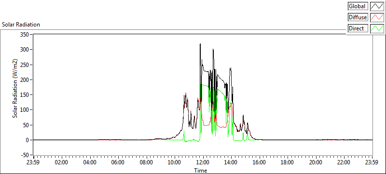Click the 300 Y-axis tick label
Screen dimensions: 386x174
25,49
